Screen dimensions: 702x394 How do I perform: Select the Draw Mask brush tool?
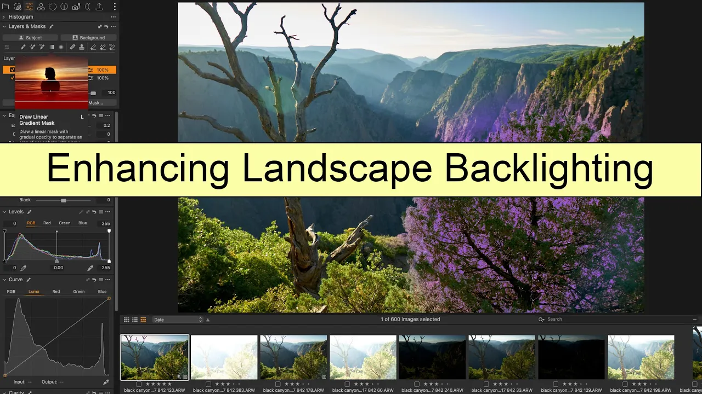click(23, 47)
